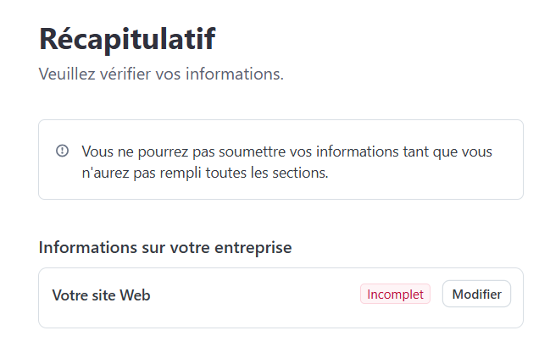
Task: Click the exclamation circle icon in the notice
Action: click(x=62, y=151)
